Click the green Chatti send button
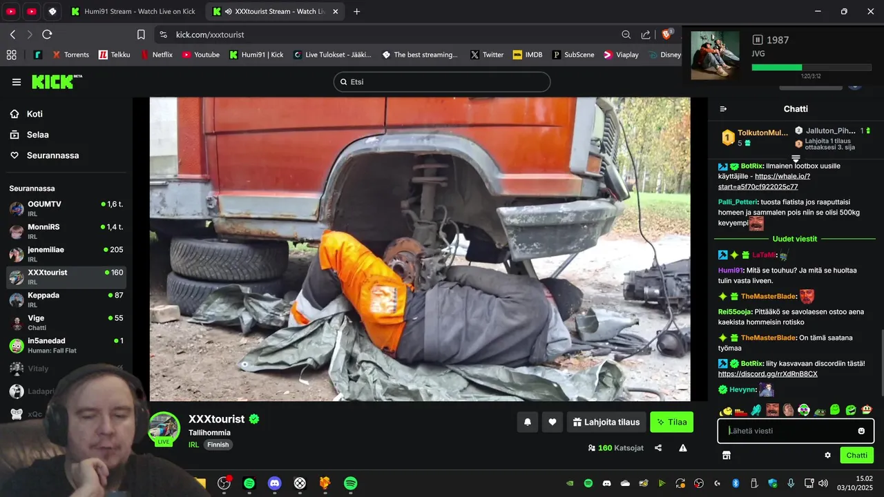The width and height of the screenshot is (884, 497). pos(856,456)
